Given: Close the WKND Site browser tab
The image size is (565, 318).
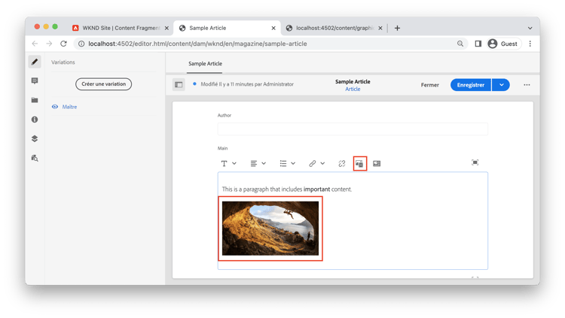Looking at the screenshot, I should [166, 28].
